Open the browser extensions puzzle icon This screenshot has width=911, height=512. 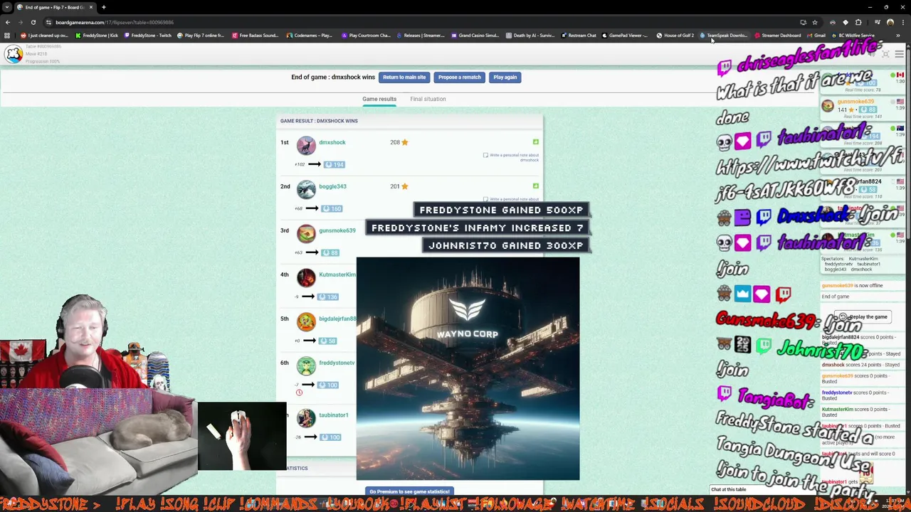[x=858, y=22]
